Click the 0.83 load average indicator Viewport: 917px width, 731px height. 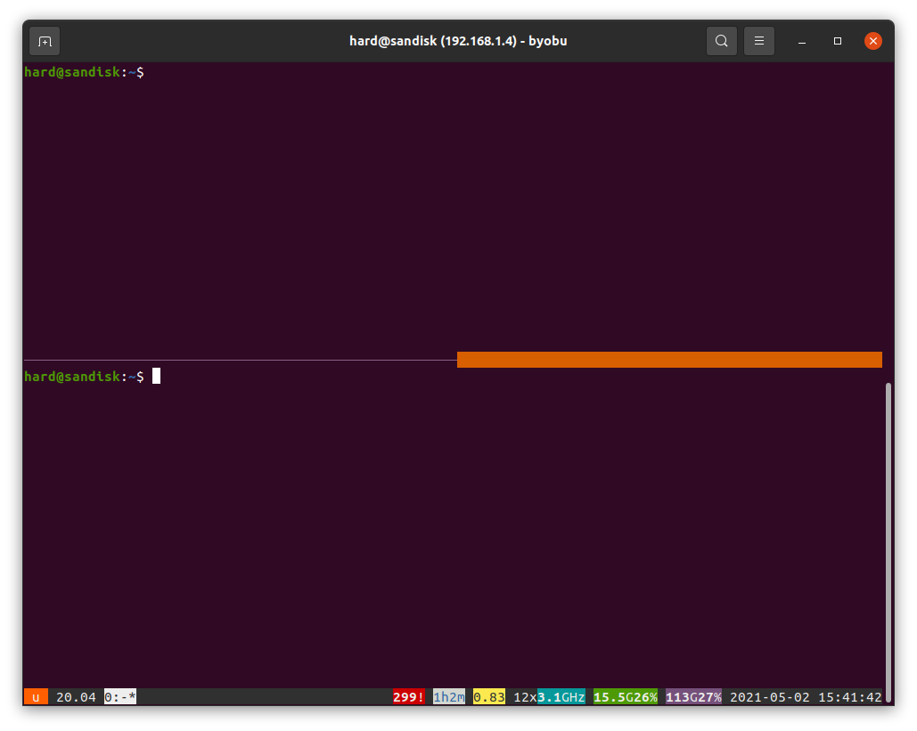[x=488, y=697]
